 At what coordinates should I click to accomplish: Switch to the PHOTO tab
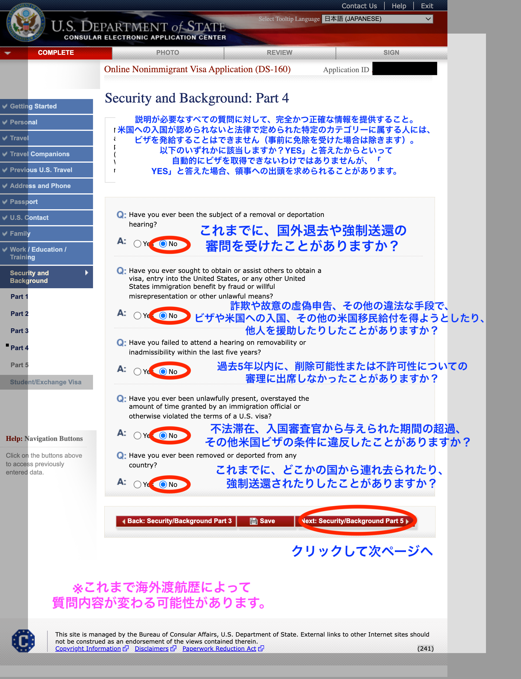[x=167, y=53]
